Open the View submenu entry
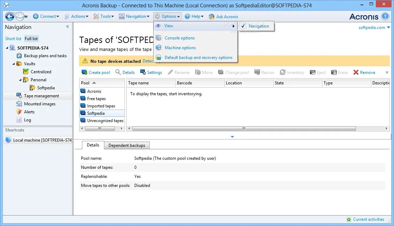This screenshot has width=394, height=226. tap(195, 26)
